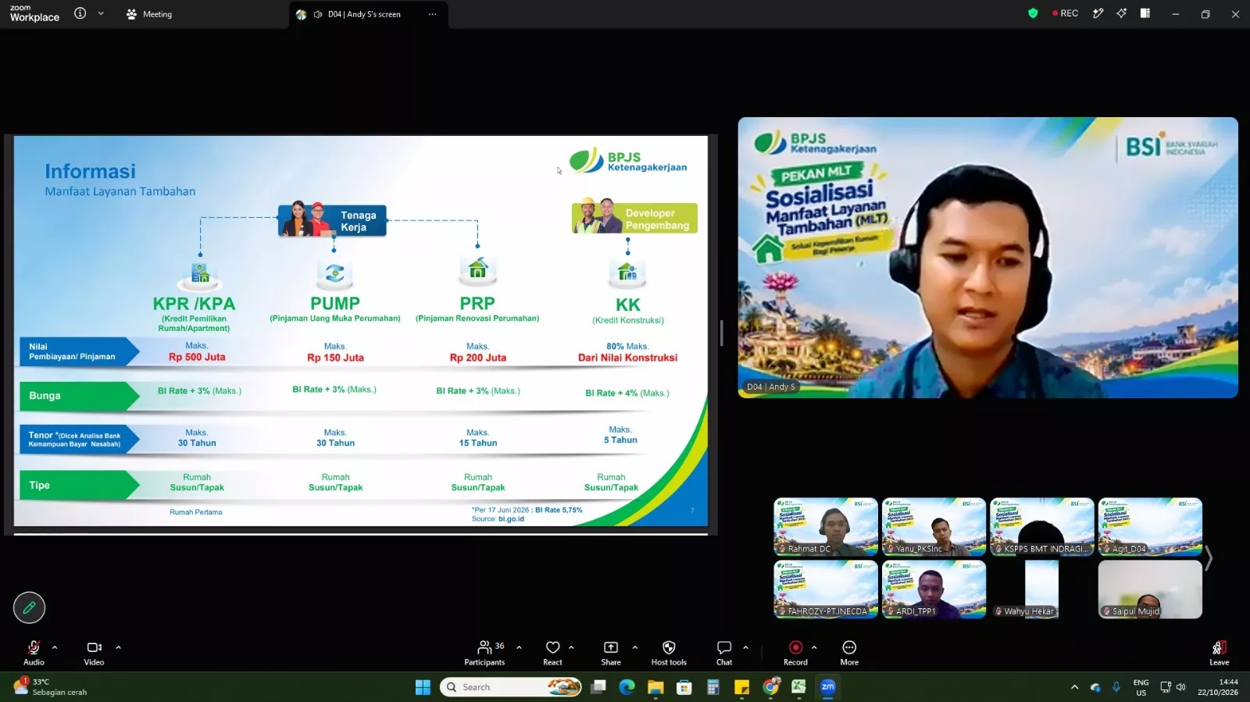Change the meeting view layout
Screen dimensions: 1250x702
pos(1145,13)
